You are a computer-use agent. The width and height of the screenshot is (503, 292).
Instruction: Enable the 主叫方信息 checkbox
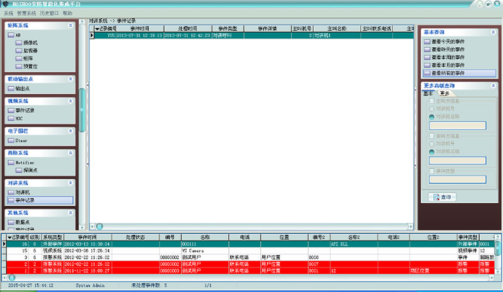pos(431,101)
